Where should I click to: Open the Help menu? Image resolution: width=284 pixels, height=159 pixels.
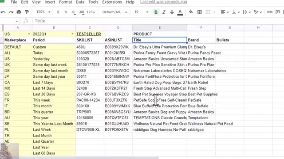click(130, 2)
